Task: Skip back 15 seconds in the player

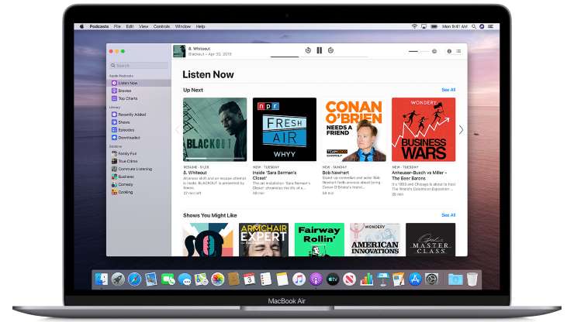Action: 308,50
